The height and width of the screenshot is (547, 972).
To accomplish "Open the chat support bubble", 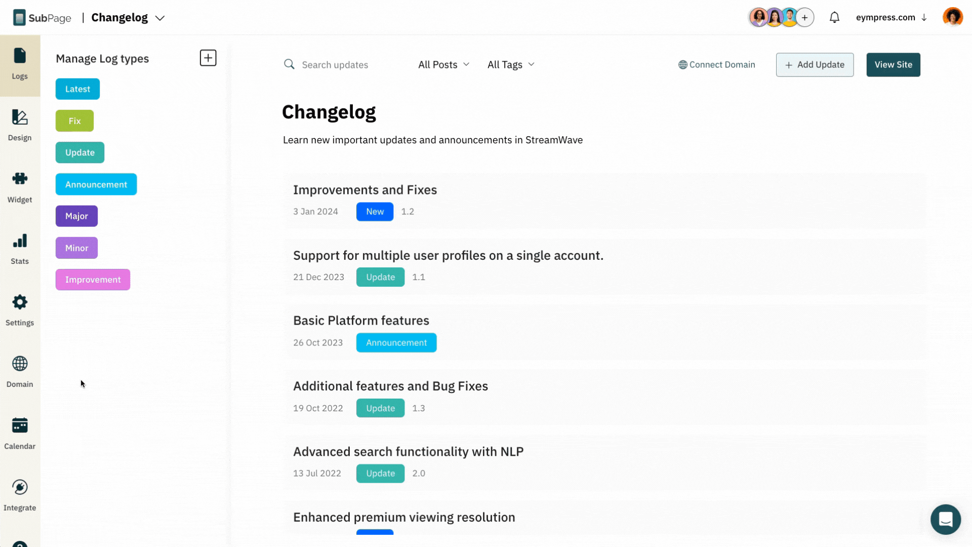I will tap(945, 519).
